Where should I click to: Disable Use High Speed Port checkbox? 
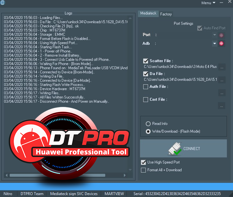tap(144, 162)
